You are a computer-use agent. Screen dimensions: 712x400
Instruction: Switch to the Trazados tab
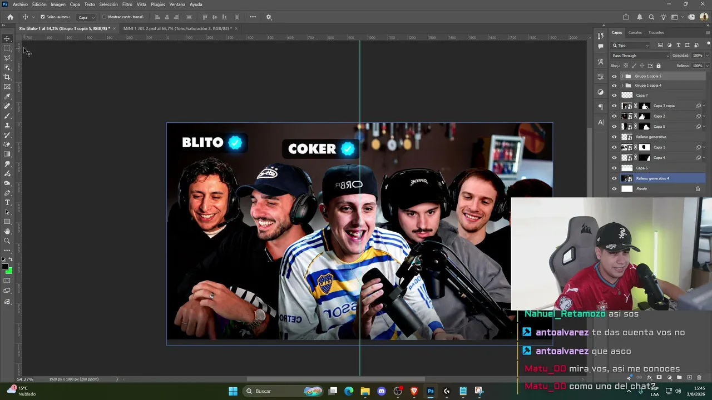pos(656,33)
